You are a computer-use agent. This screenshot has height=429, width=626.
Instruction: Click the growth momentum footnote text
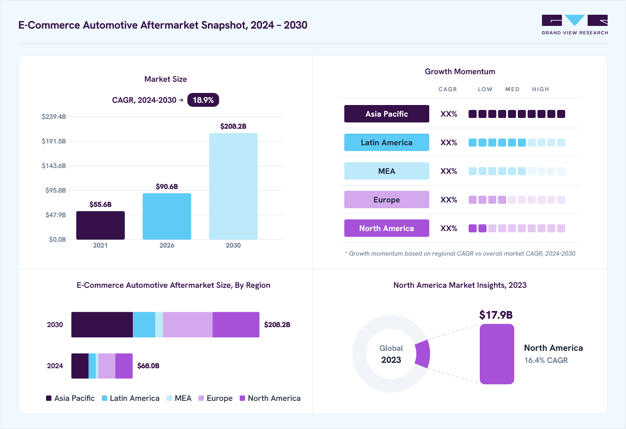tap(460, 253)
